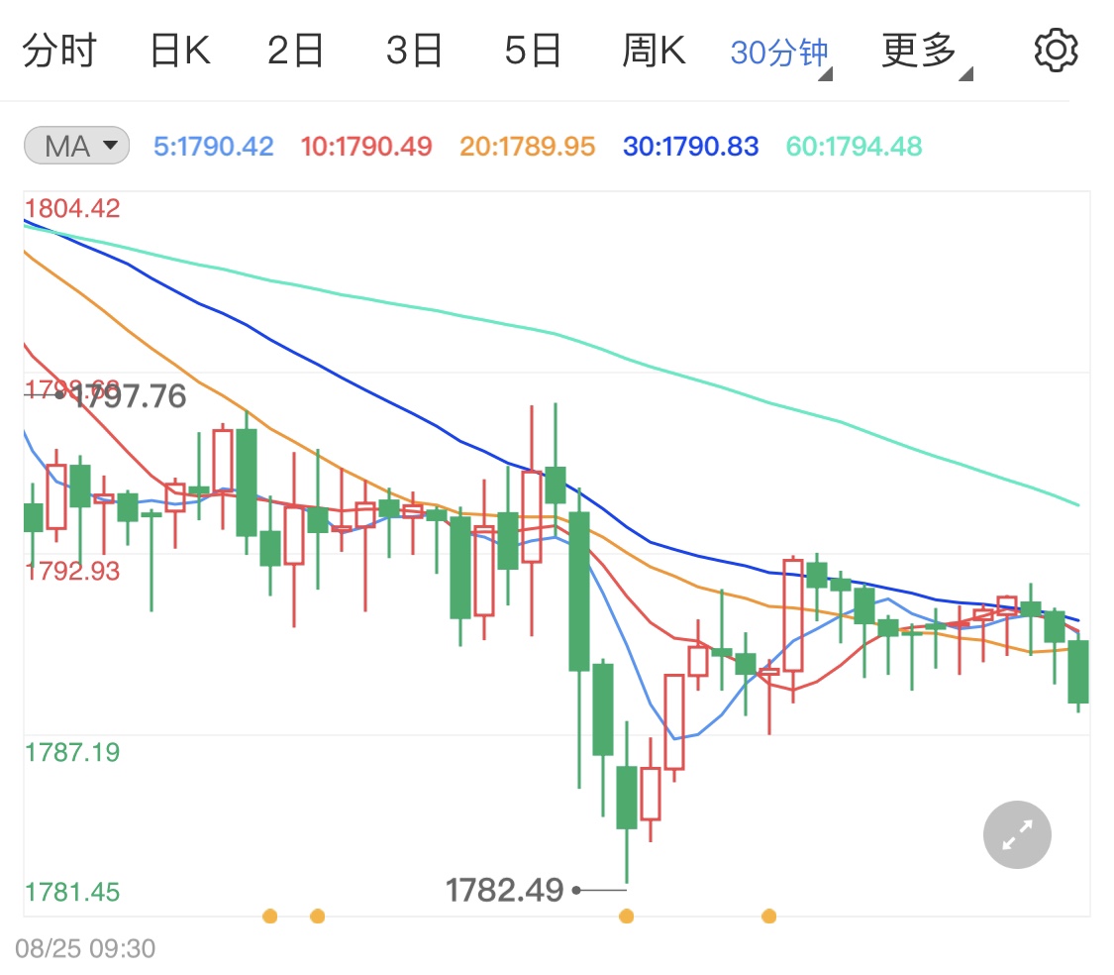This screenshot has width=1114, height=975.
Task: Click the 1787.19 price axis label
Action: click(72, 752)
